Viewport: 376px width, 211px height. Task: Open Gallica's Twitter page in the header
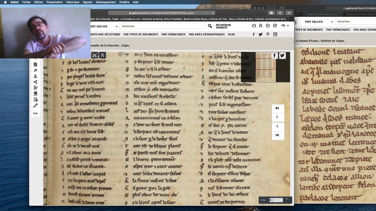(x=261, y=34)
